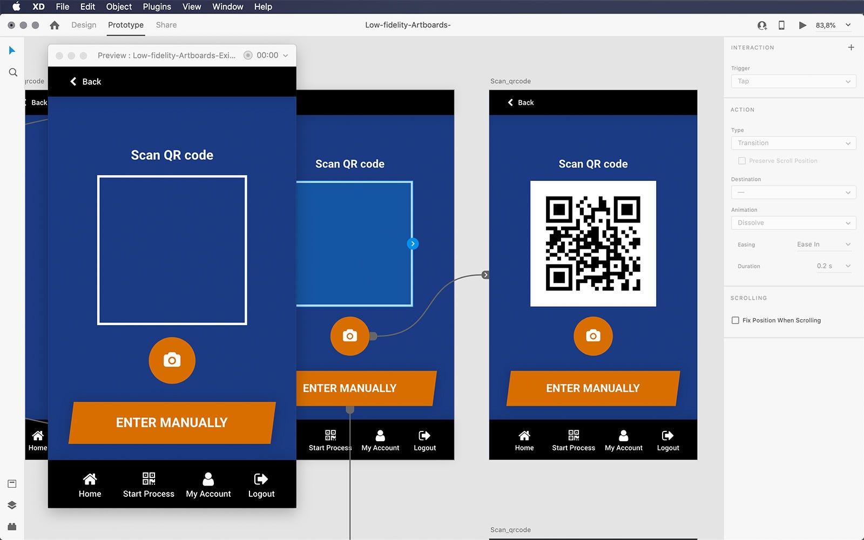
Task: Click record button in Preview window
Action: click(x=248, y=55)
